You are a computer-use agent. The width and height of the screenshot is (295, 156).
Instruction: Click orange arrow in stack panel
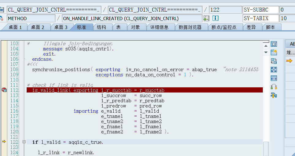(289, 60)
